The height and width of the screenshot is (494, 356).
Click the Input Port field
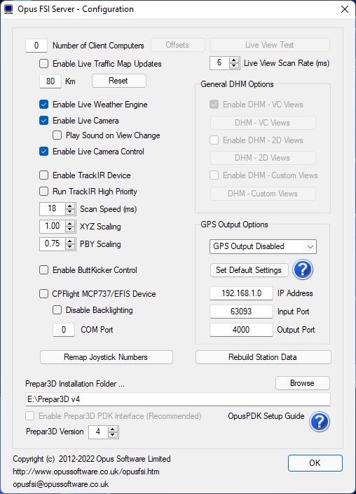point(241,312)
